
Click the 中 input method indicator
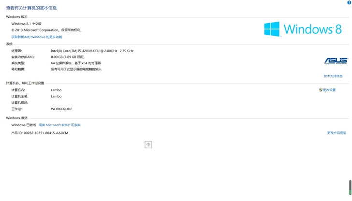point(148,144)
